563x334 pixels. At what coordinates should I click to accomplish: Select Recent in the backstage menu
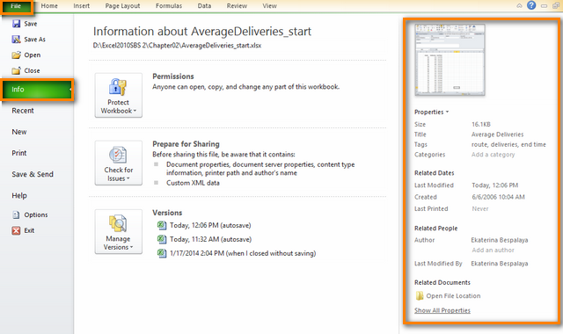click(23, 111)
